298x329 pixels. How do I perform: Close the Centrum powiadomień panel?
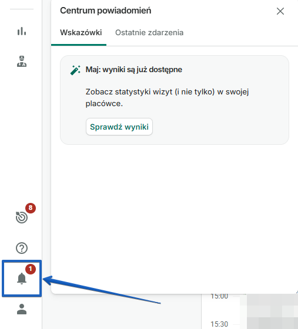coord(280,11)
